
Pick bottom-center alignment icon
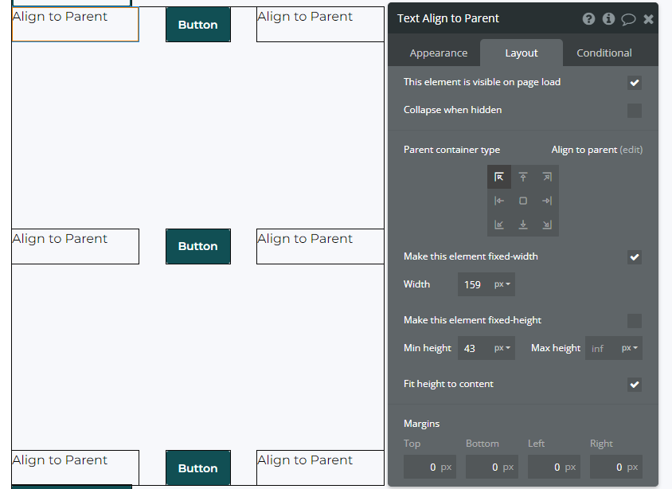(523, 225)
